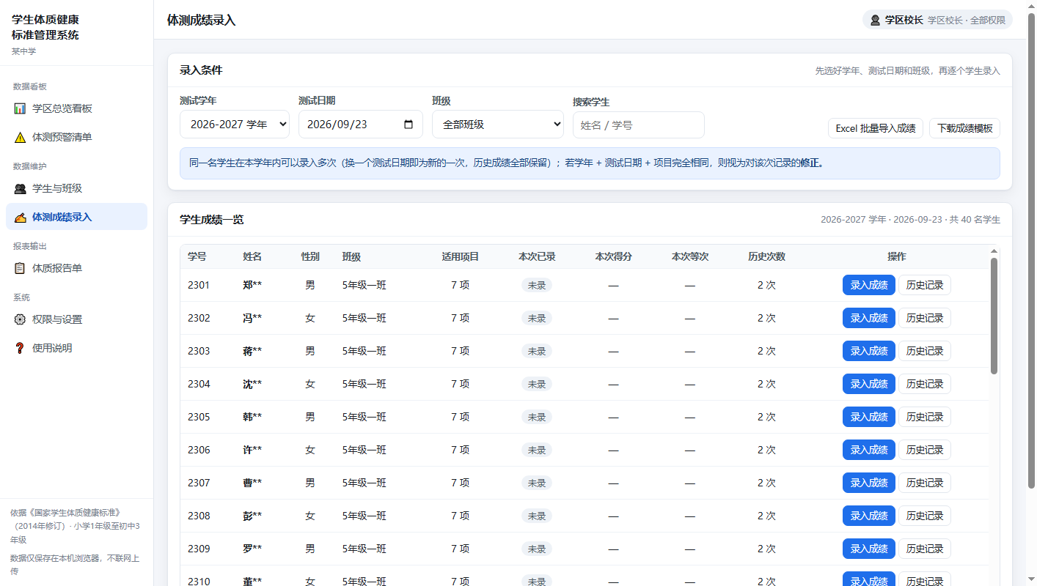Viewport: 1037px width, 586px height.
Task: Click the clipboard icon beside 体质报告单
Action: coord(20,268)
